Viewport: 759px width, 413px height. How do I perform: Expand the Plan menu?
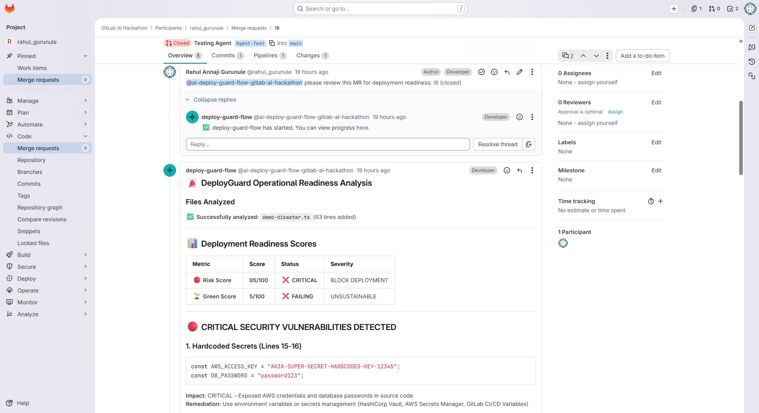[x=47, y=113]
